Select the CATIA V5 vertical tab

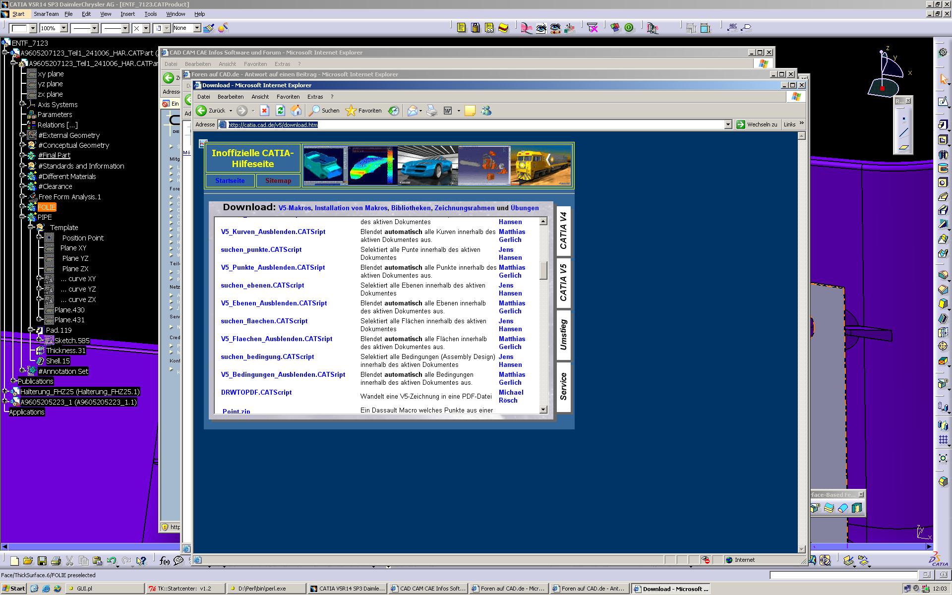(563, 283)
